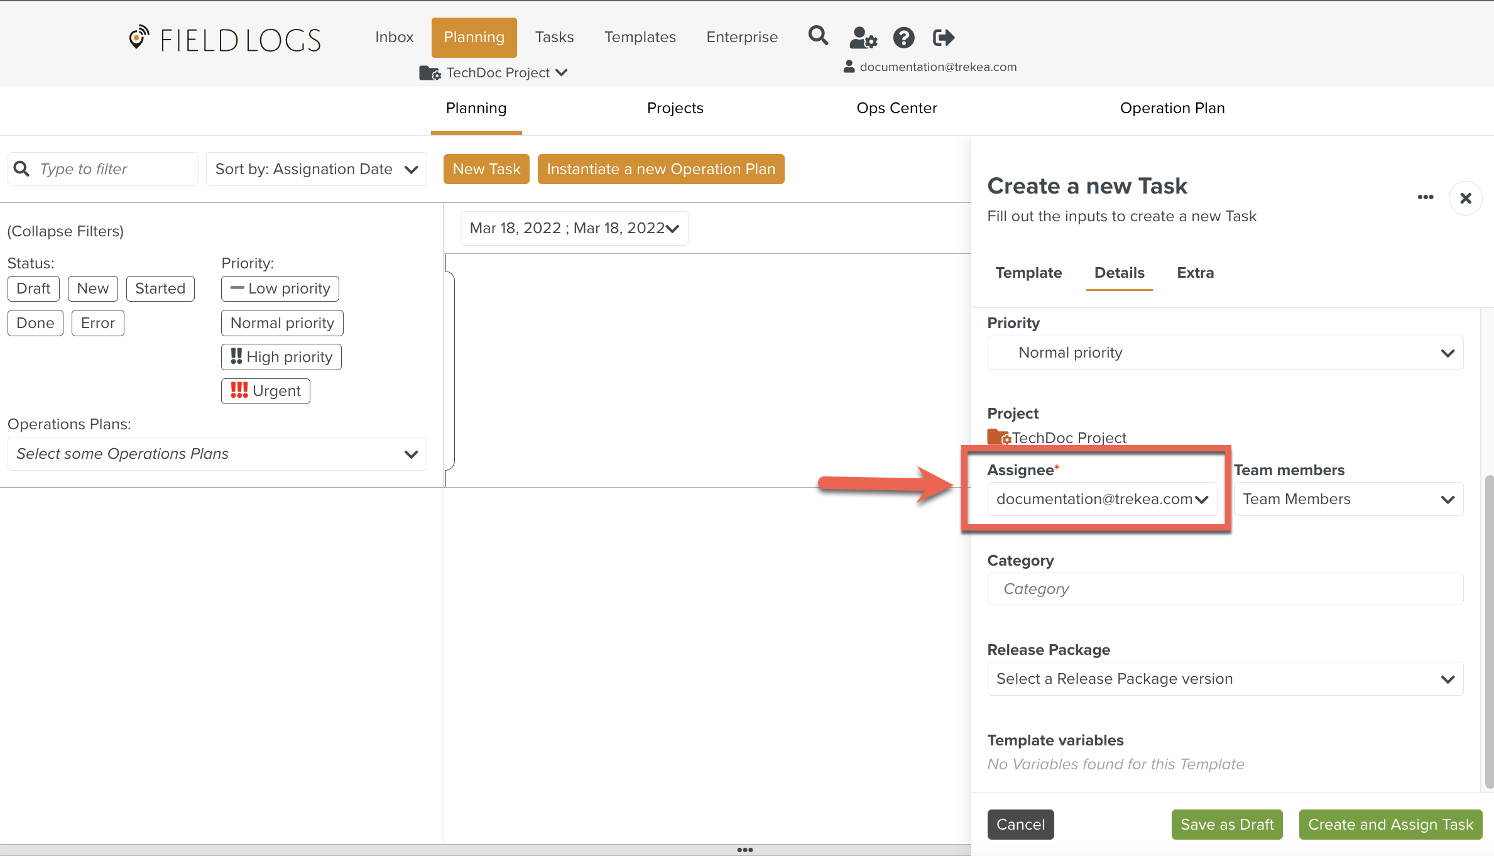Click the TechDoc Project folder icon in header
Screen dimensions: 1494x856
430,73
